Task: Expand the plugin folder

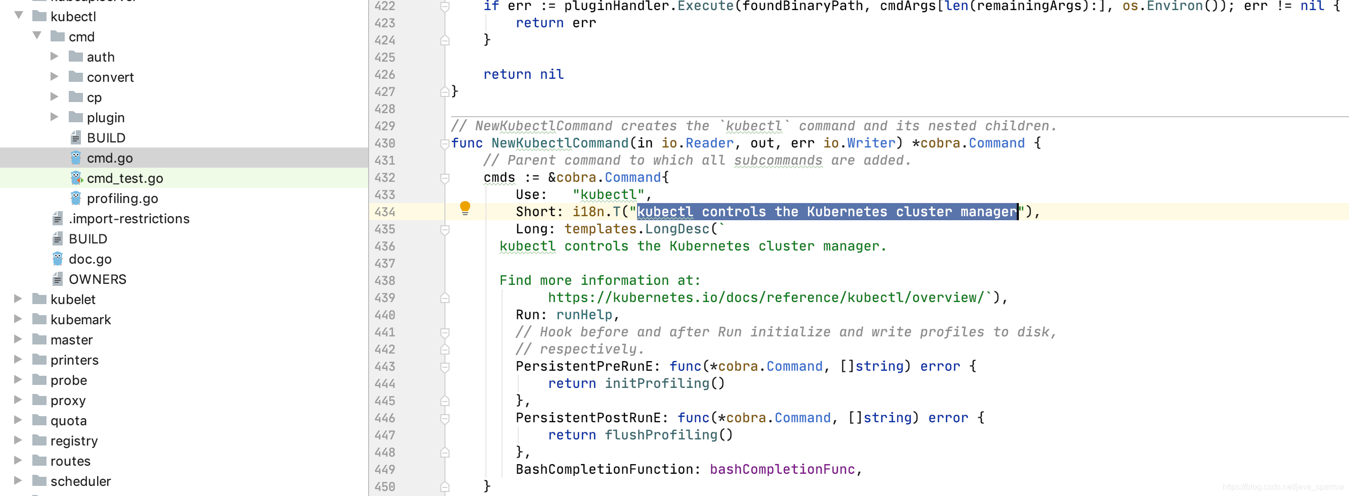Action: (x=55, y=117)
